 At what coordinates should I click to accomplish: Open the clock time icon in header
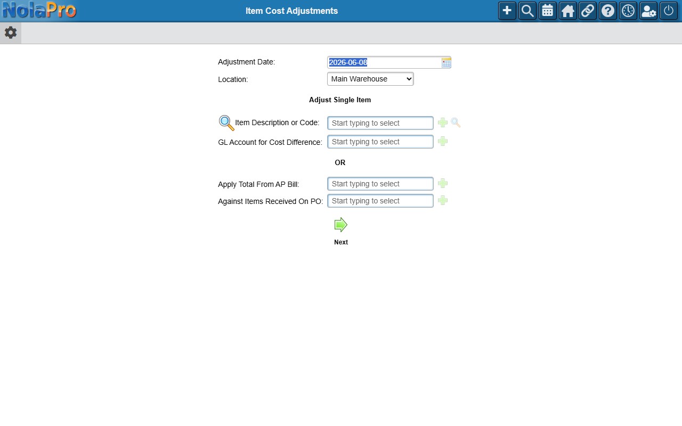pyautogui.click(x=628, y=11)
